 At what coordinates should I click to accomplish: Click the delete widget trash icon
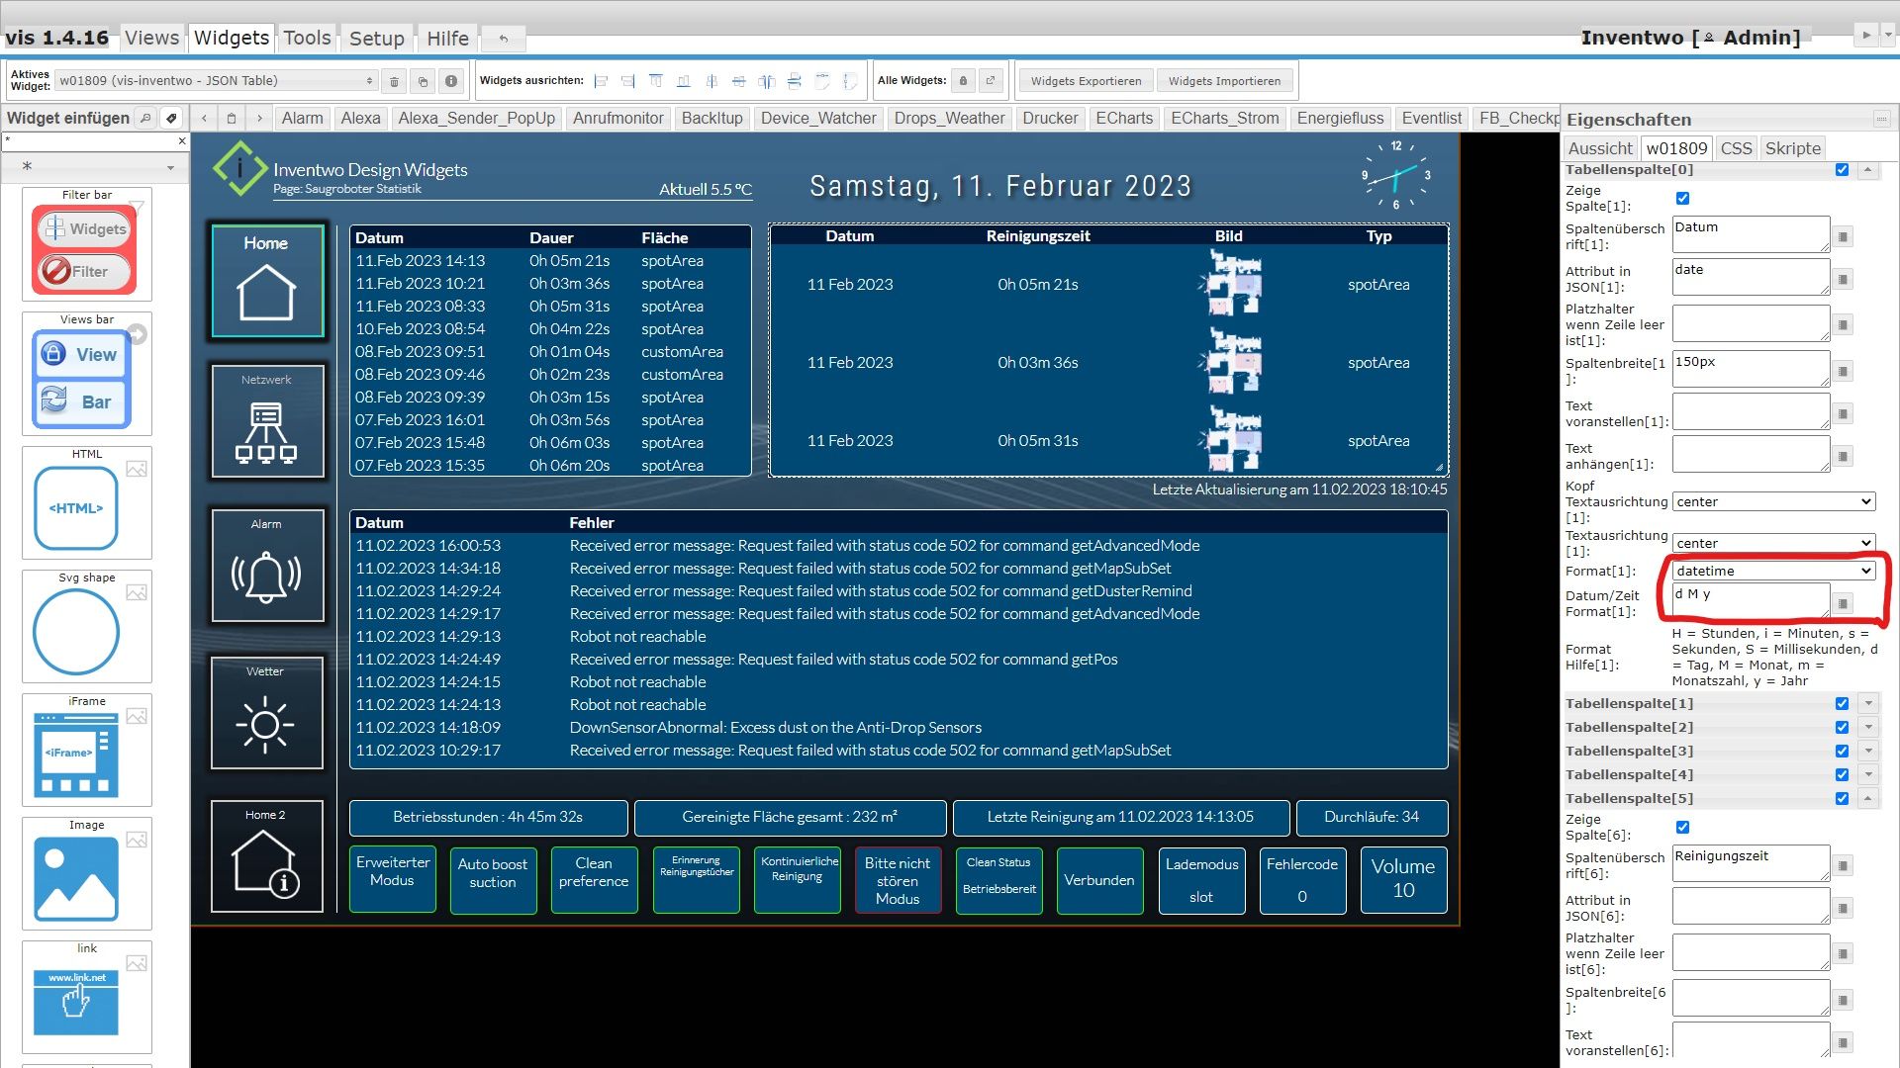point(394,81)
